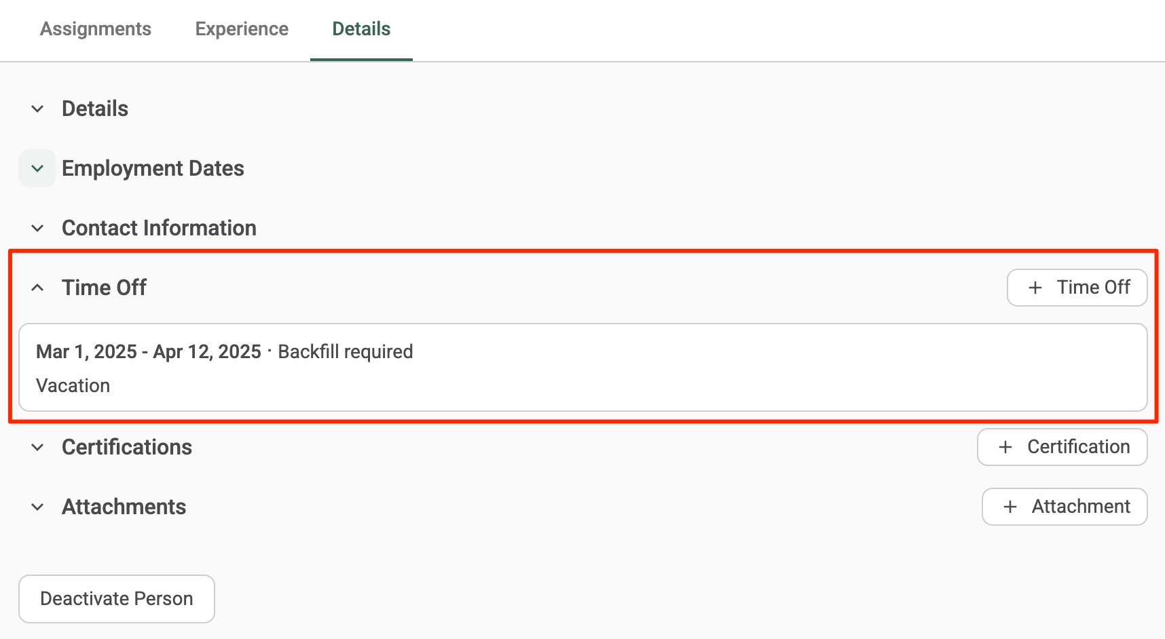1165x639 pixels.
Task: Expand the Attachments chevron arrow
Action: 37,507
